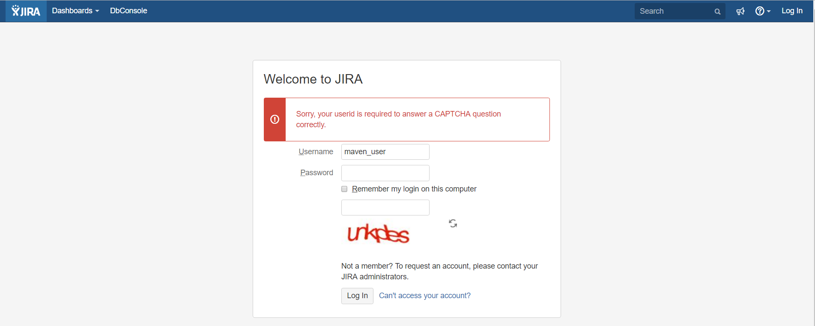Open the Dashboards dropdown menu

pos(75,11)
